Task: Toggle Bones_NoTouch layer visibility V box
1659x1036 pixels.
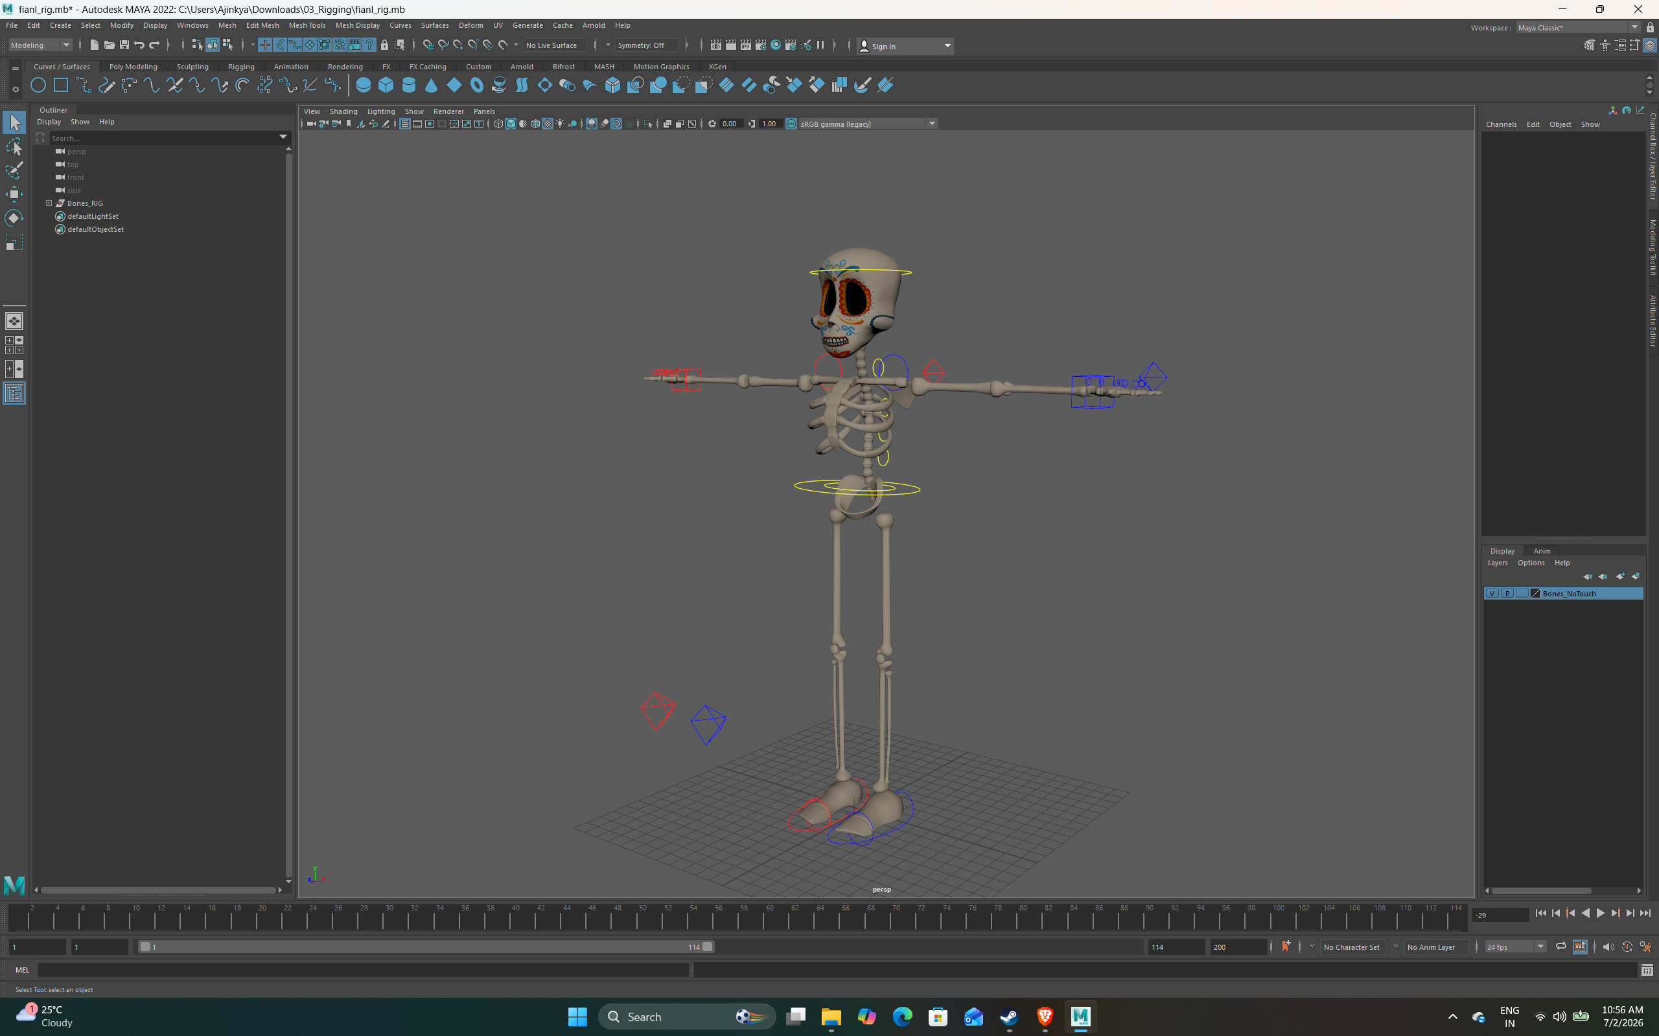Action: [1492, 593]
